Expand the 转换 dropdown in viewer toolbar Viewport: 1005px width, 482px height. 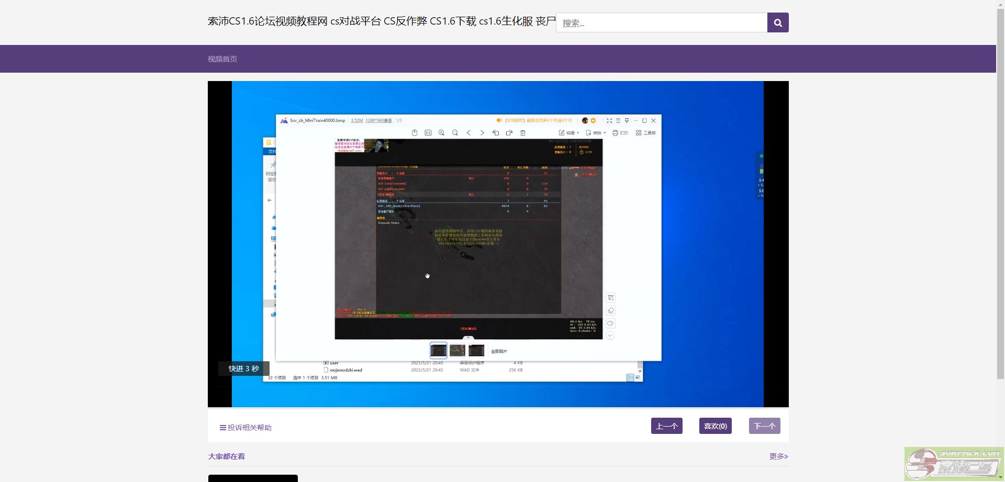596,133
